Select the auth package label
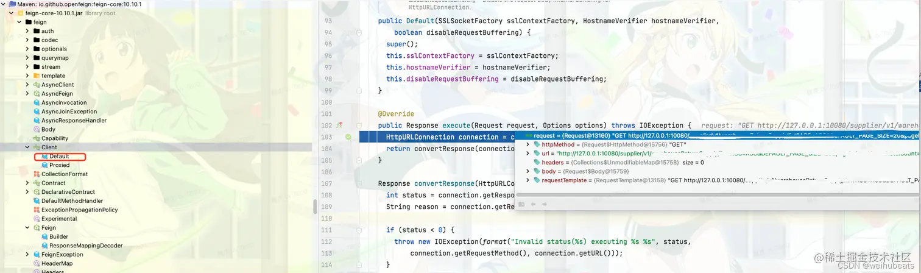This screenshot has height=273, width=921. (x=48, y=31)
